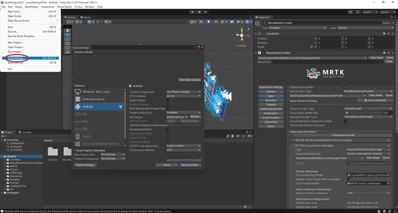Enable the Development Build checkbox
This screenshot has width=398, height=213.
(167, 129)
